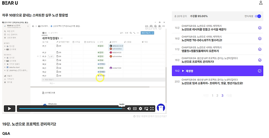Click the video playback problem help link
This screenshot has height=138, width=269.
click(150, 116)
